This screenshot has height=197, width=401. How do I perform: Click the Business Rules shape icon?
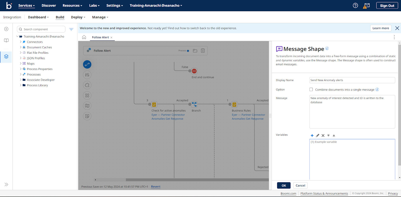(x=234, y=104)
